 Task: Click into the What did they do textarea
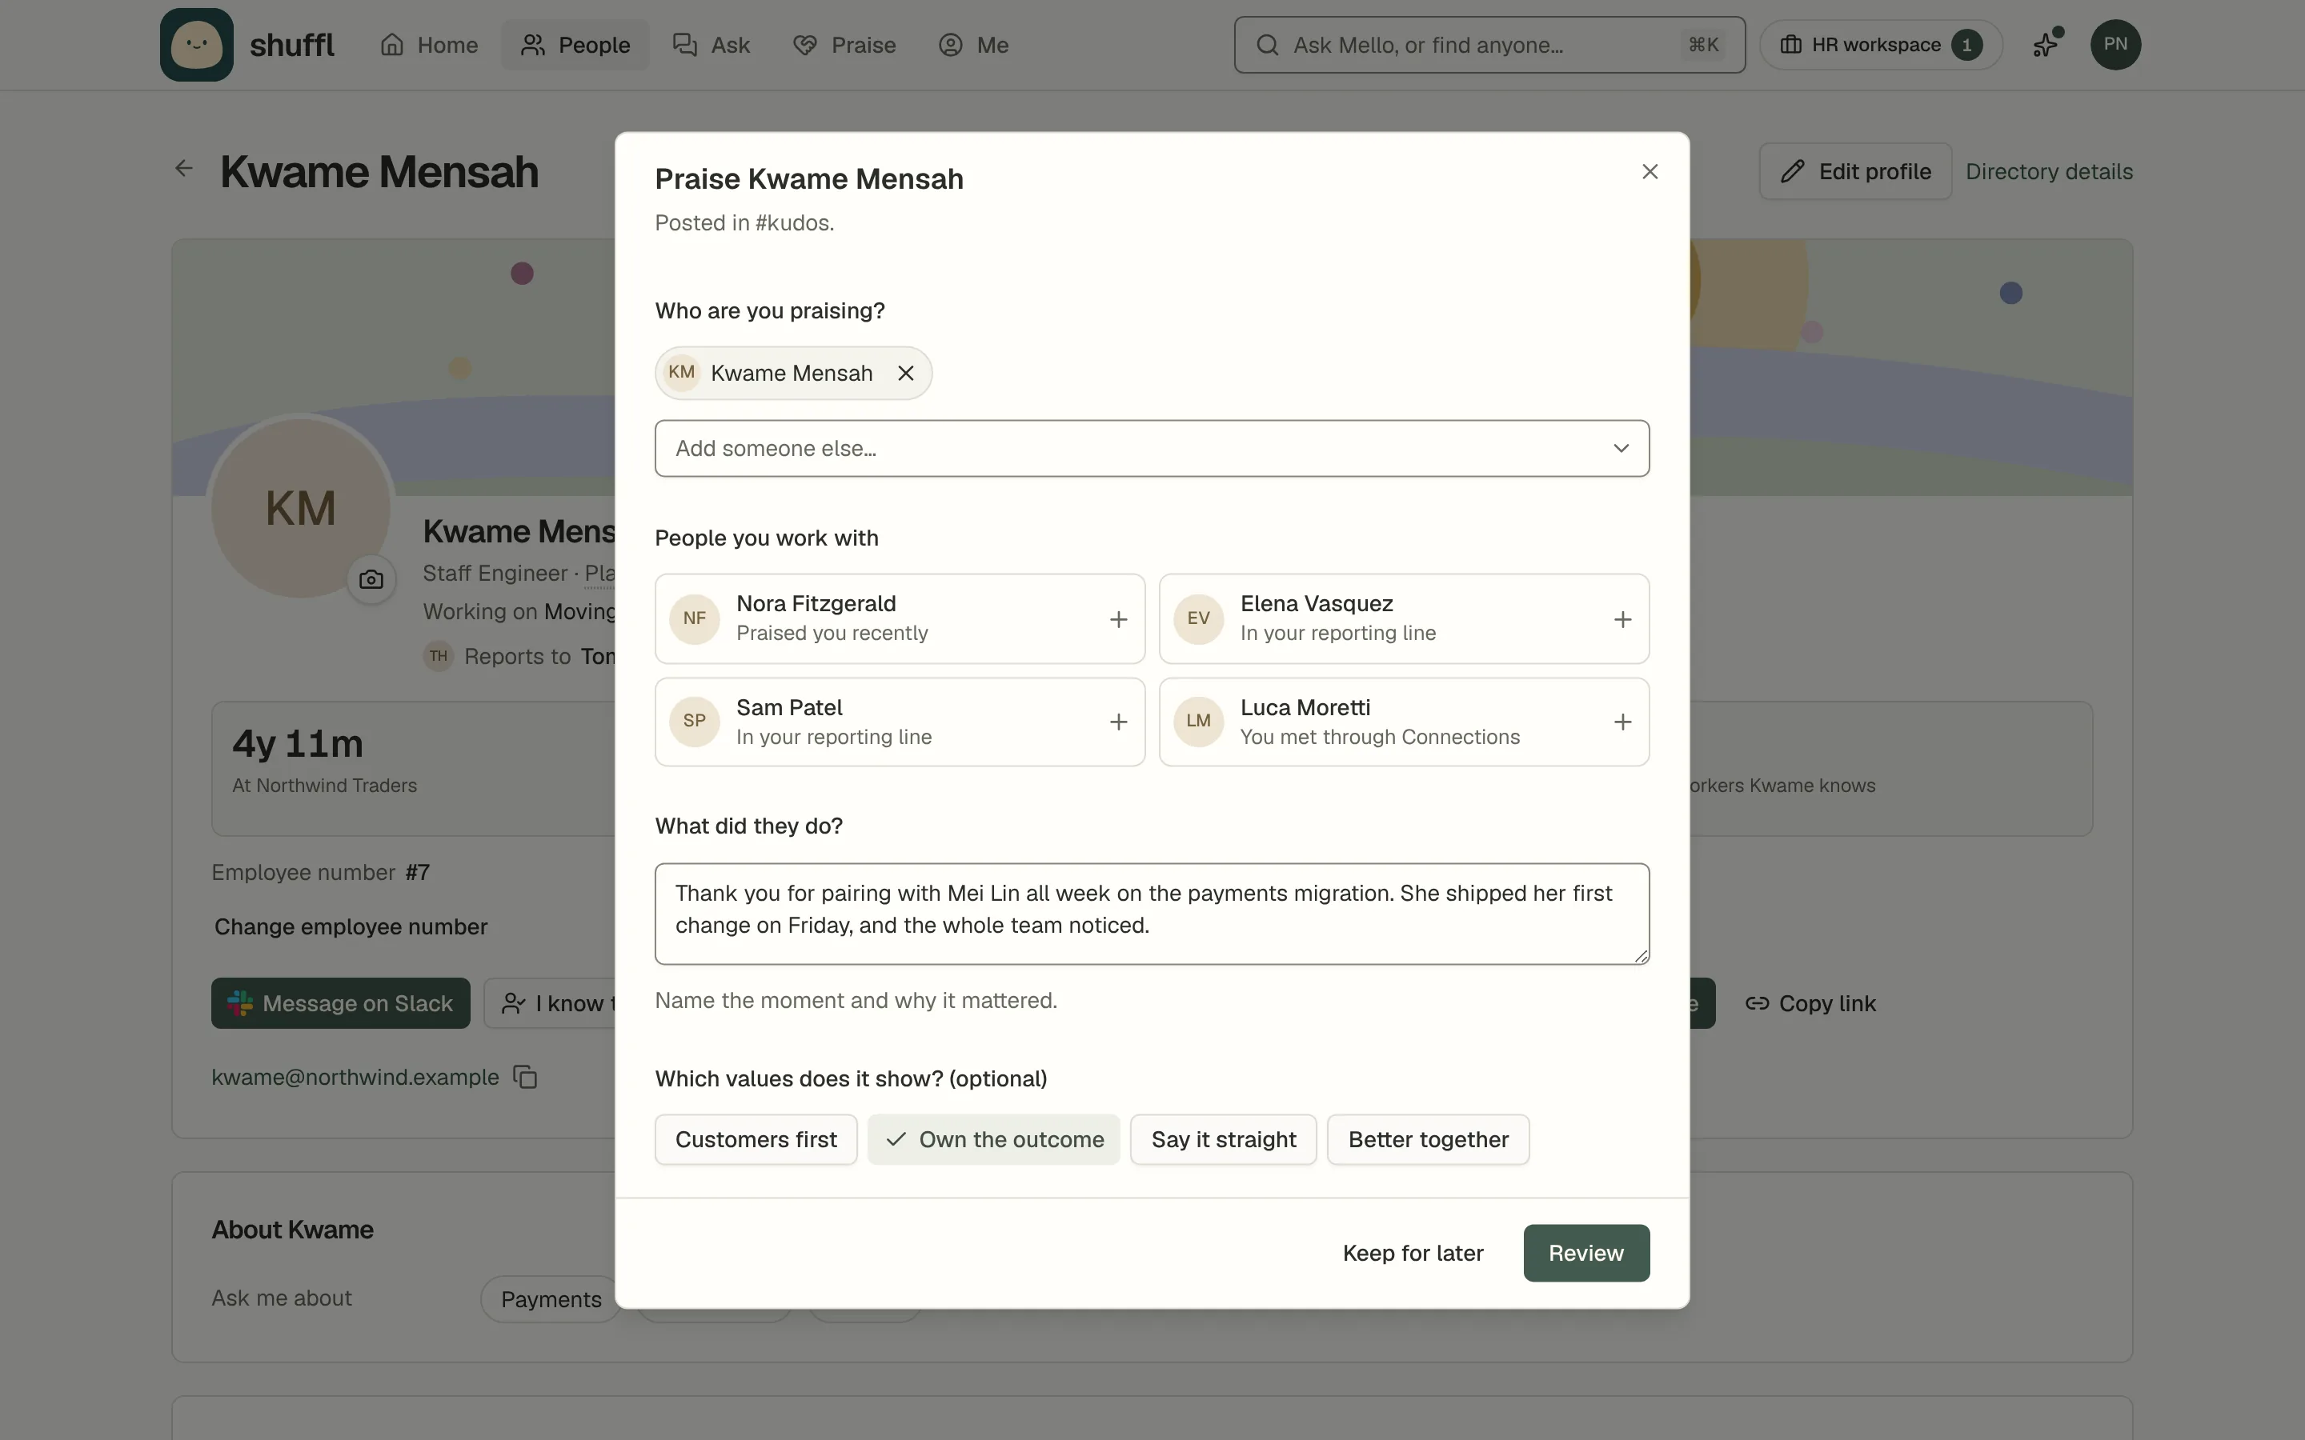tap(1152, 914)
